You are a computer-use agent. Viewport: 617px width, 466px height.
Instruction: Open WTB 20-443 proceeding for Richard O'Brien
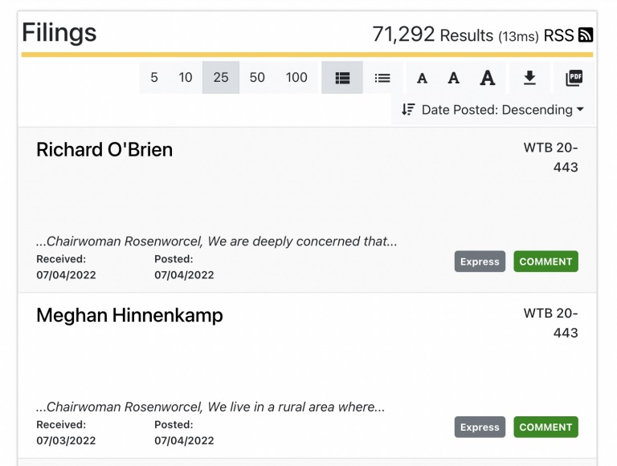[x=550, y=157]
